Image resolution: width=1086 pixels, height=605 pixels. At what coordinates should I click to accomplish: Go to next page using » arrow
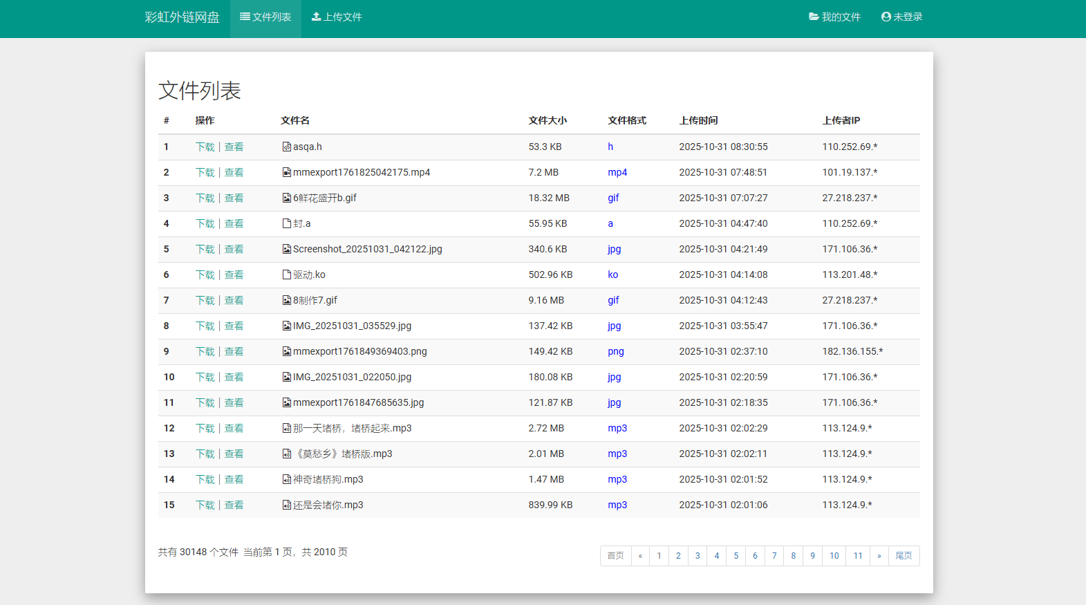879,556
